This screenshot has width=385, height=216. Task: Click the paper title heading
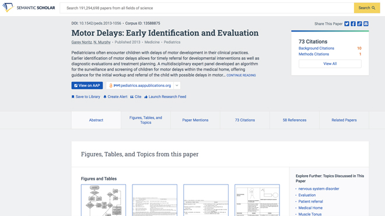tap(165, 33)
